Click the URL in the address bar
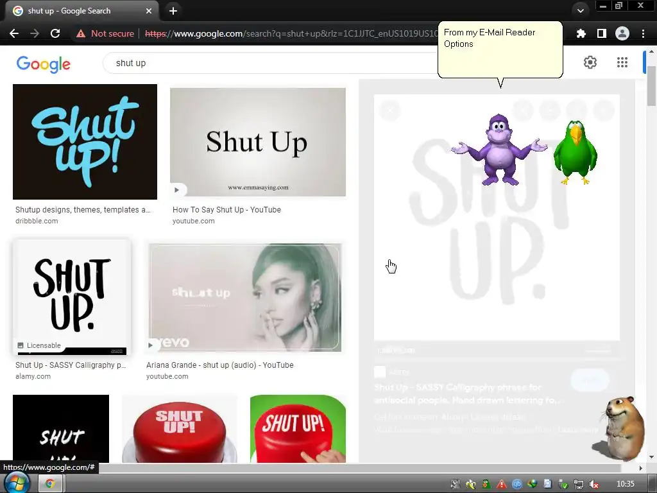Viewport: 657px width, 493px height. 291,33
